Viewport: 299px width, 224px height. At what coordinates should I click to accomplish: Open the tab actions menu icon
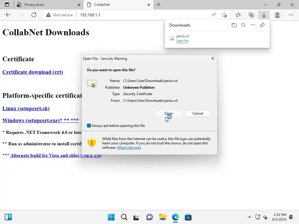point(7,5)
